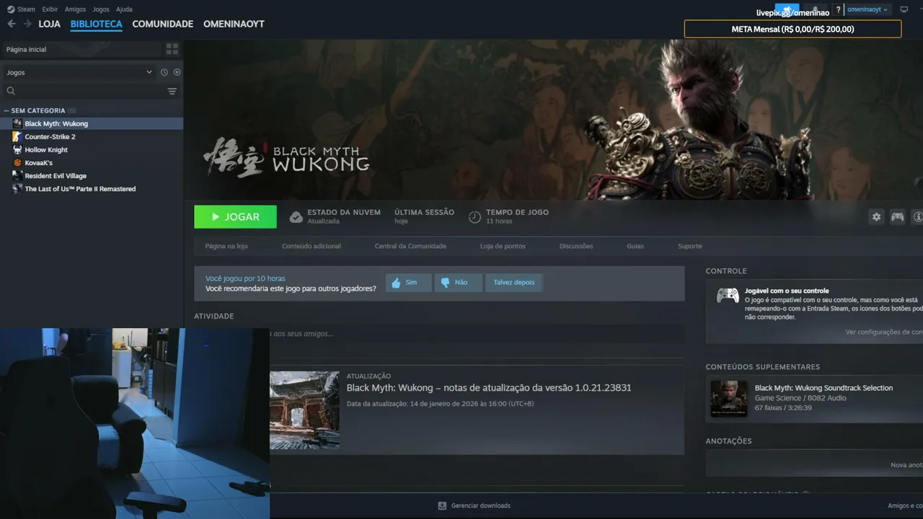
Task: Toggle ready-to-play filter icon
Action: 177,72
